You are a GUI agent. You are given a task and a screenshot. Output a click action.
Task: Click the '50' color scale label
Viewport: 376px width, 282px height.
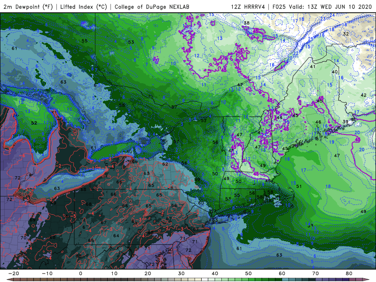click(x=249, y=274)
